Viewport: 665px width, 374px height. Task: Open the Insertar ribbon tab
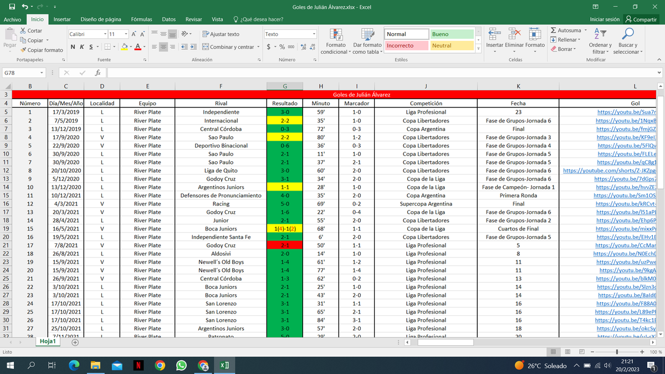(62, 19)
